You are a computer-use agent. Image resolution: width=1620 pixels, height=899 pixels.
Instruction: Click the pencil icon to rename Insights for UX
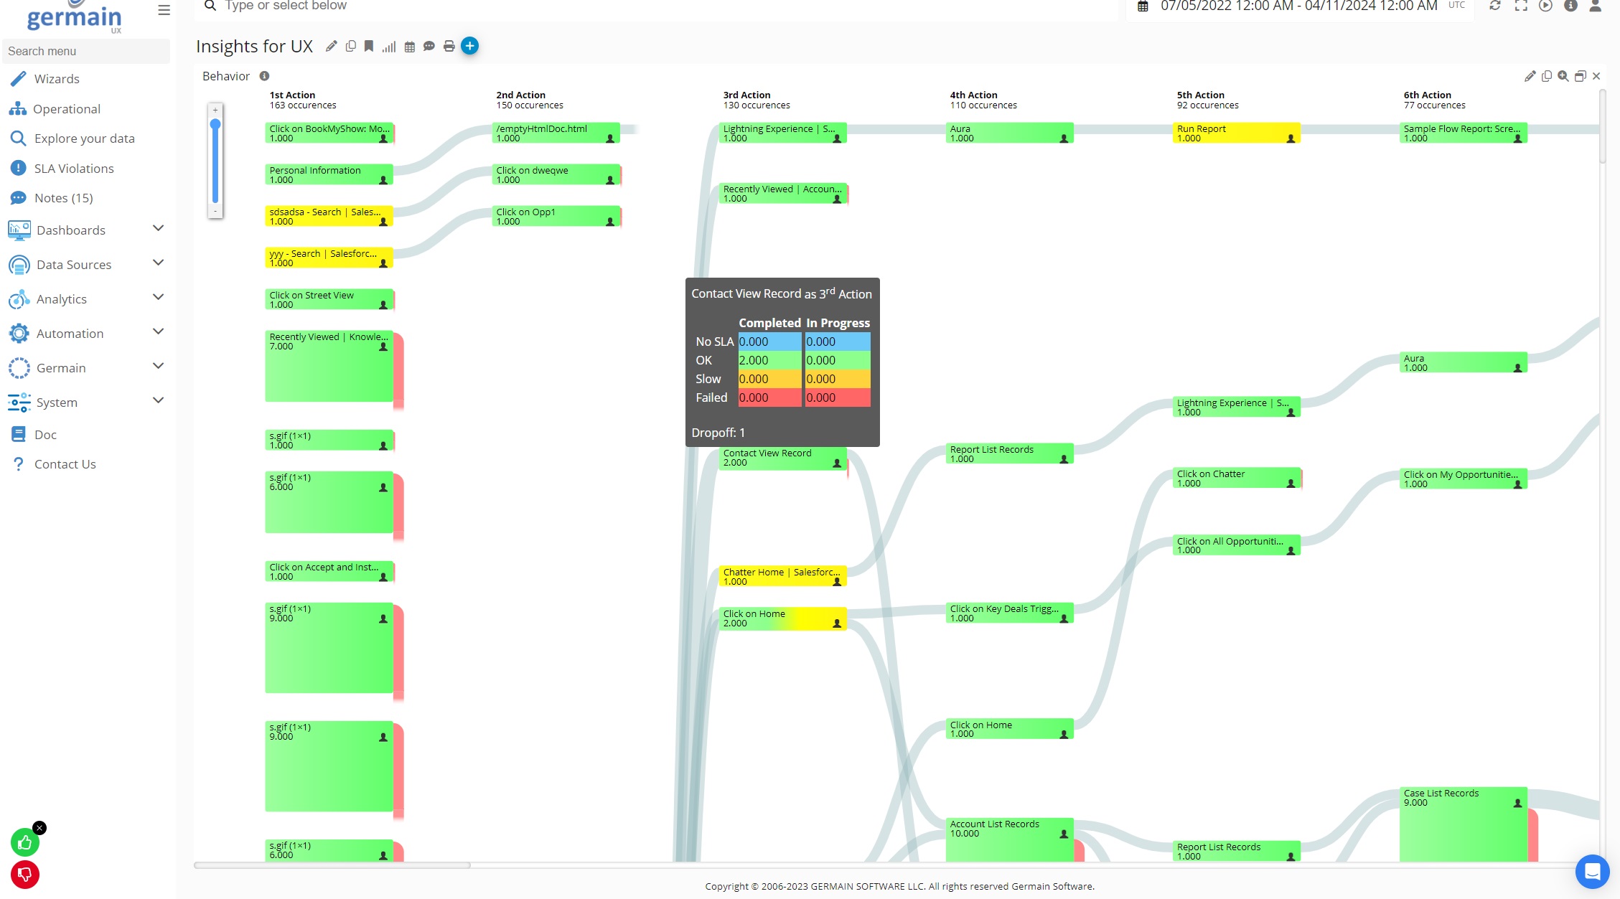point(331,45)
